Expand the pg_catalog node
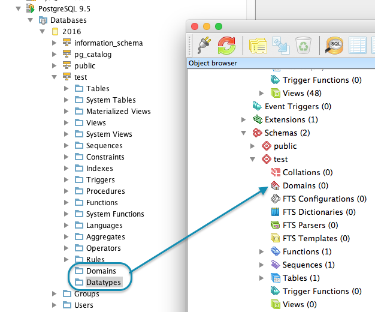Screen dimensions: 375x312 55,54
